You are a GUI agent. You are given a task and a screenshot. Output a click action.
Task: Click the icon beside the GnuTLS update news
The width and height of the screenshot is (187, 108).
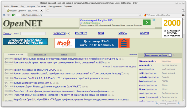click(6, 78)
